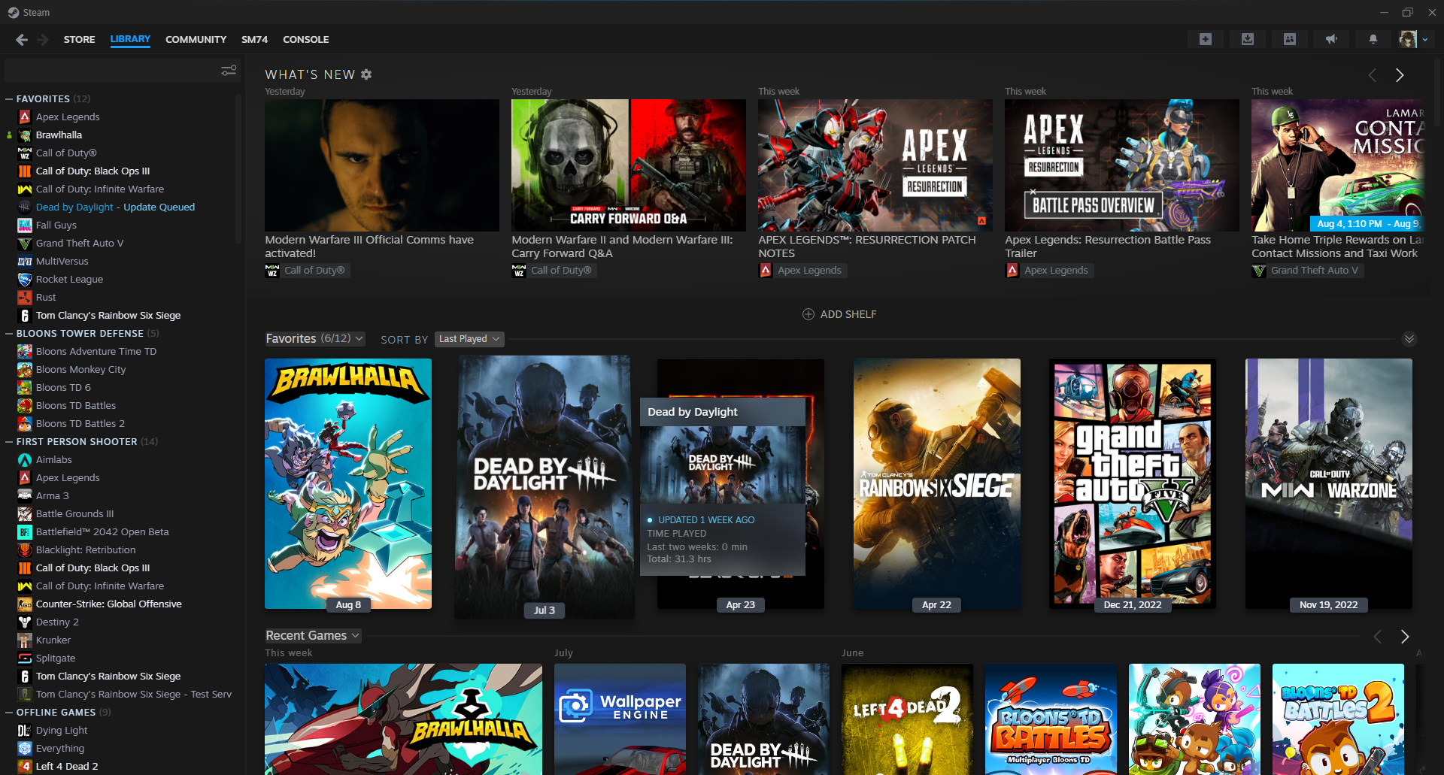The height and width of the screenshot is (775, 1444).
Task: Go back with the left arrow
Action: [22, 39]
